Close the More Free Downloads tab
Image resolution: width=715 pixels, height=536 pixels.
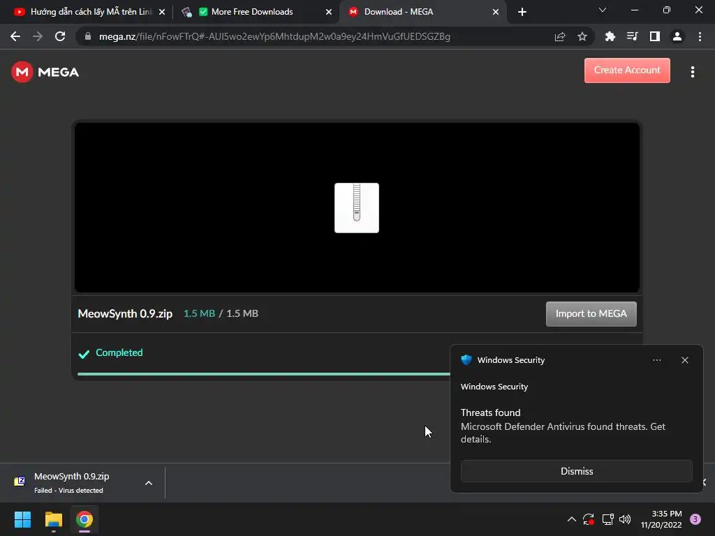coord(329,12)
